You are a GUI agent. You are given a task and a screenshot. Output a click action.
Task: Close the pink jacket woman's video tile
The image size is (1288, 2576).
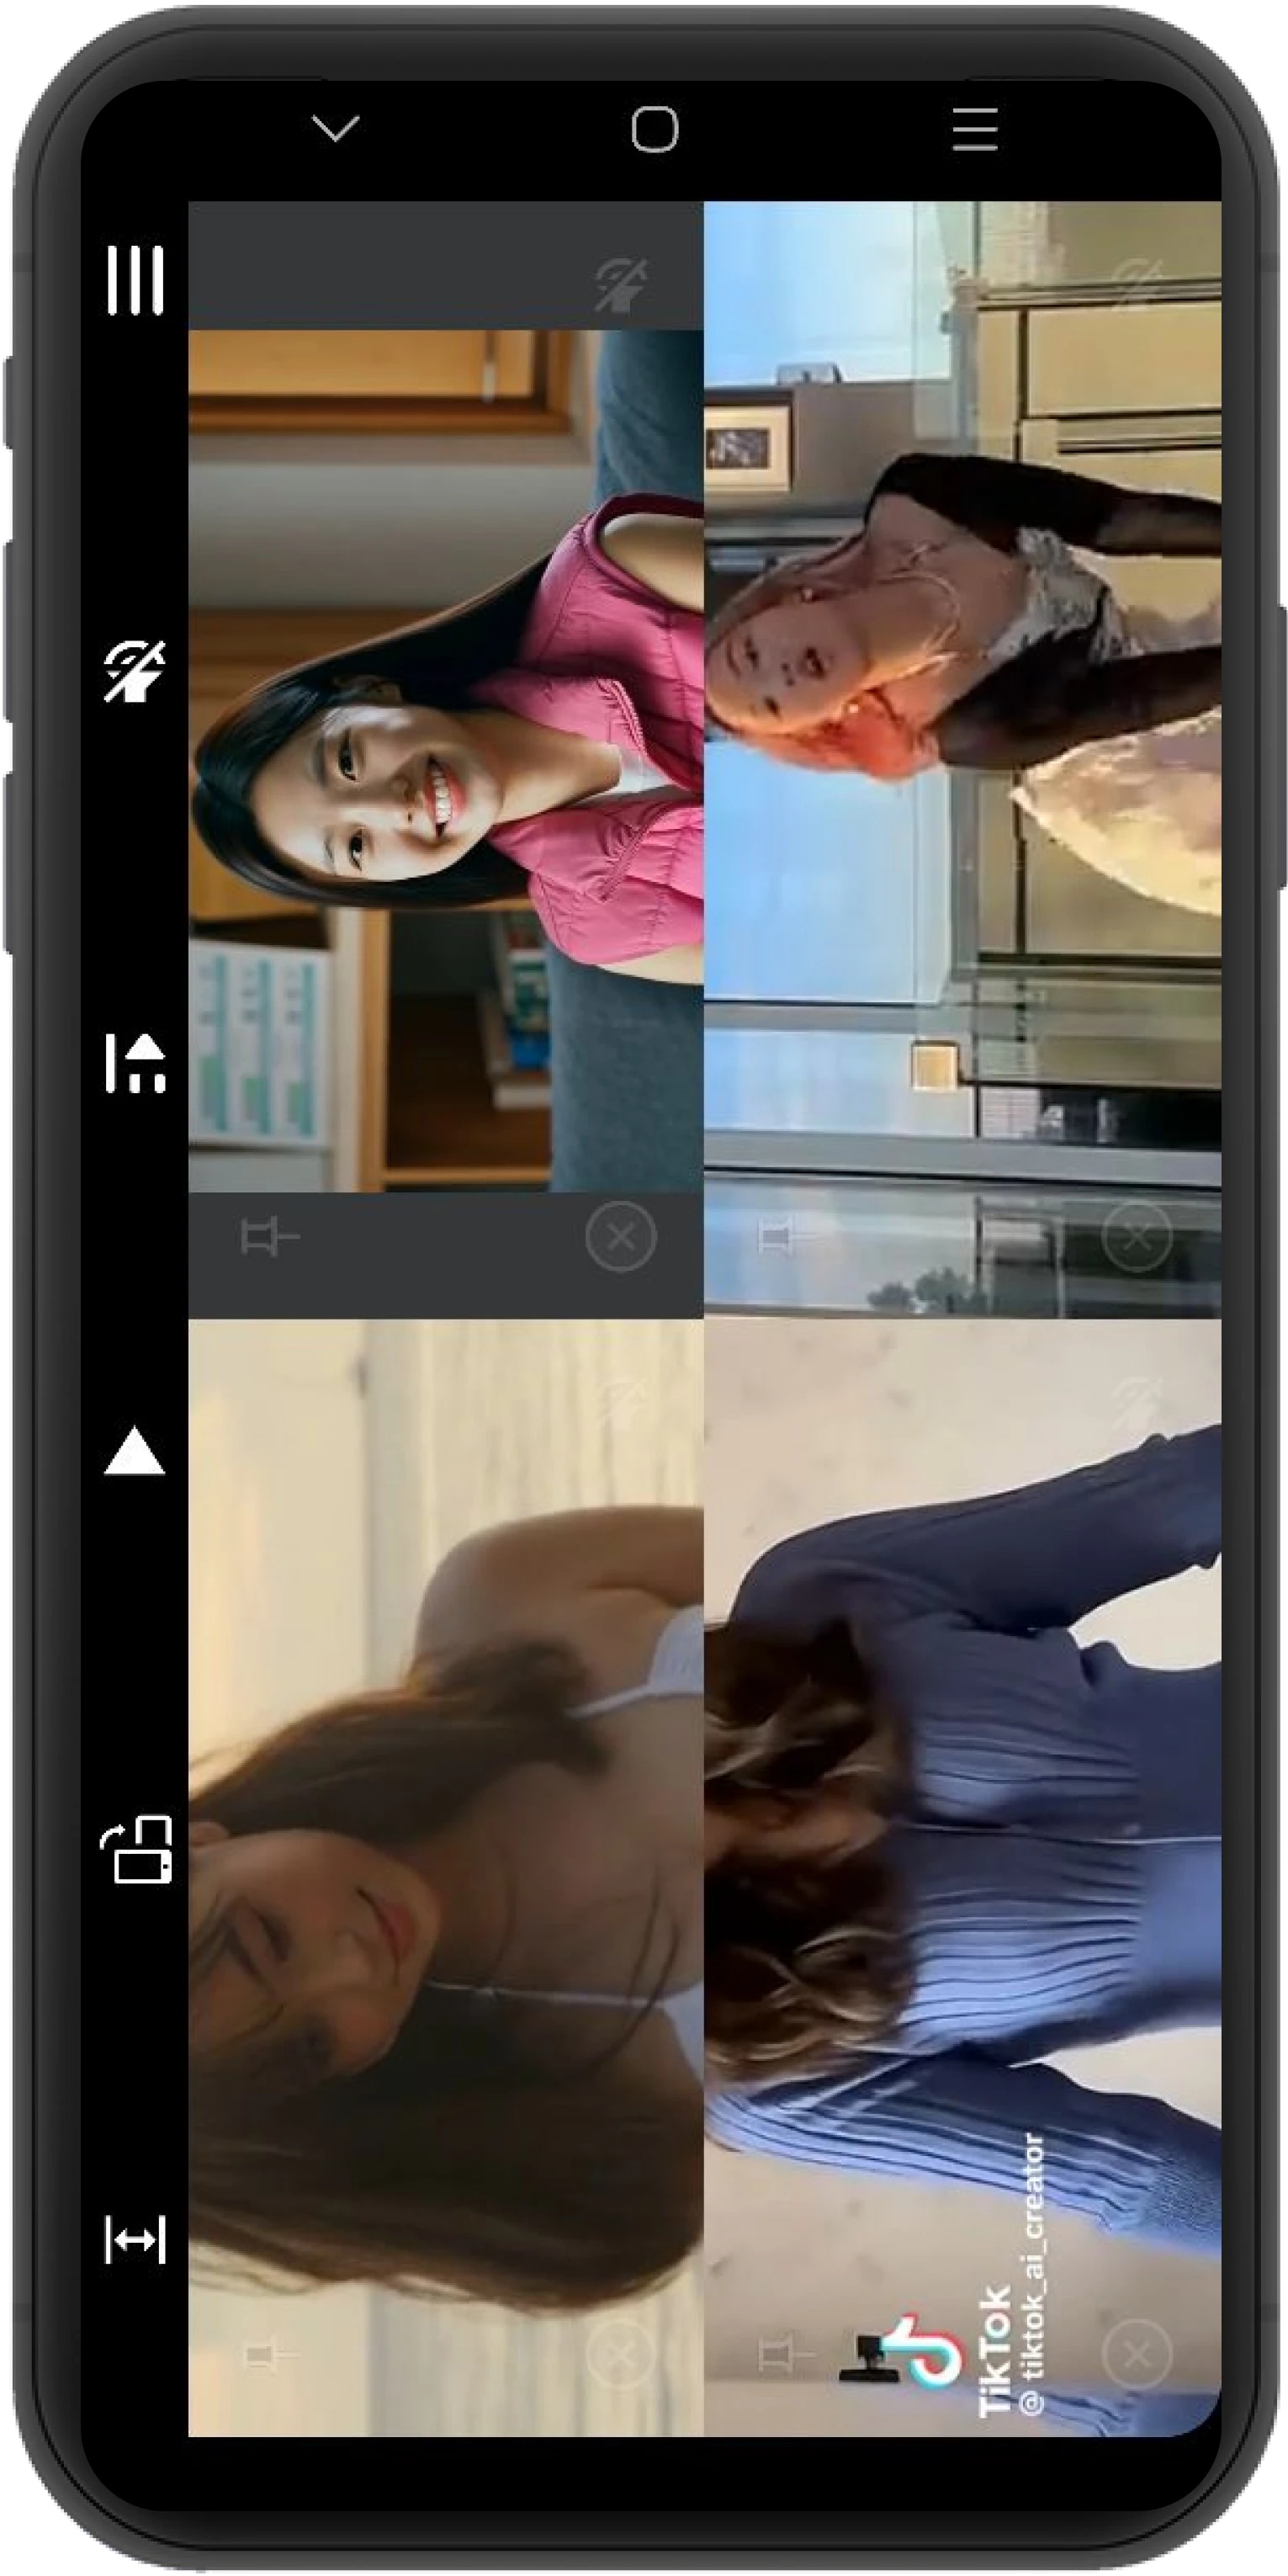click(x=620, y=1237)
